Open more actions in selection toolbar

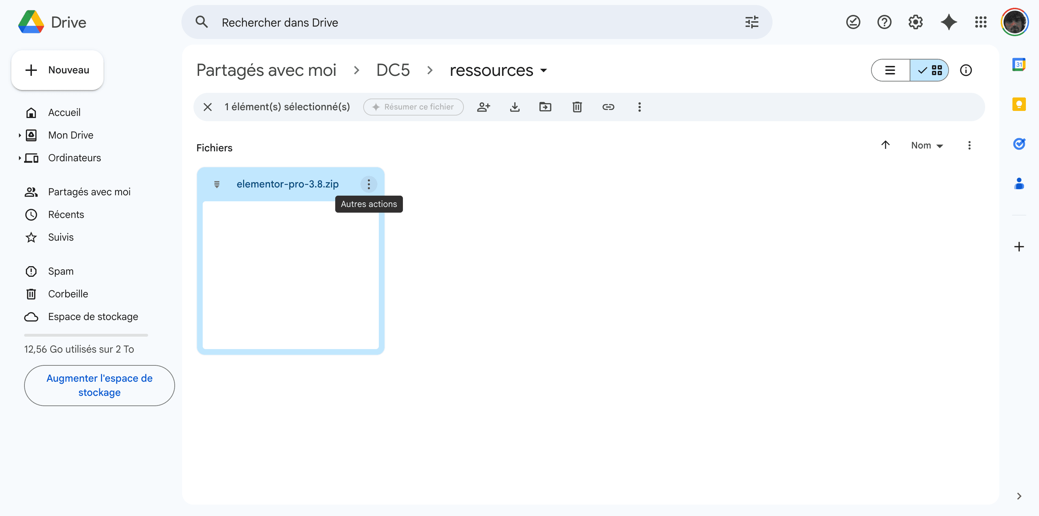(639, 107)
